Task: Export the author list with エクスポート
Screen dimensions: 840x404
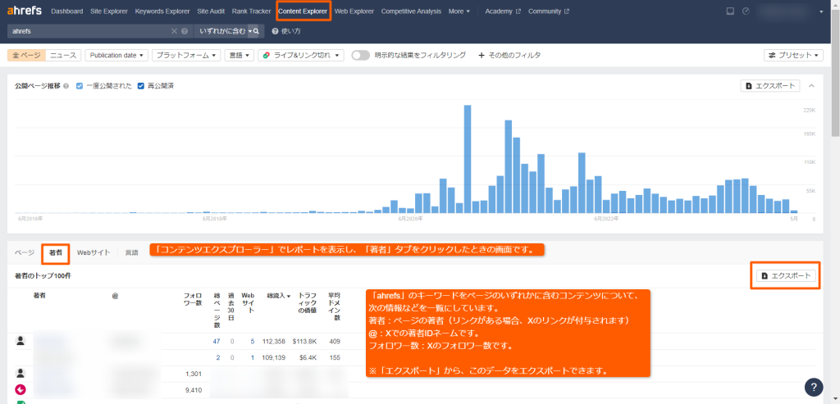Action: (x=787, y=275)
